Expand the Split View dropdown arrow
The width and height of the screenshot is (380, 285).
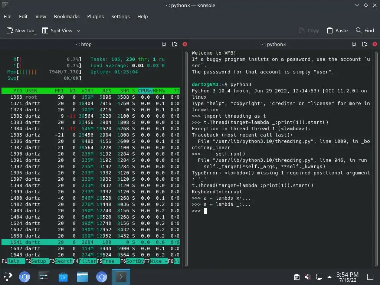tap(79, 30)
